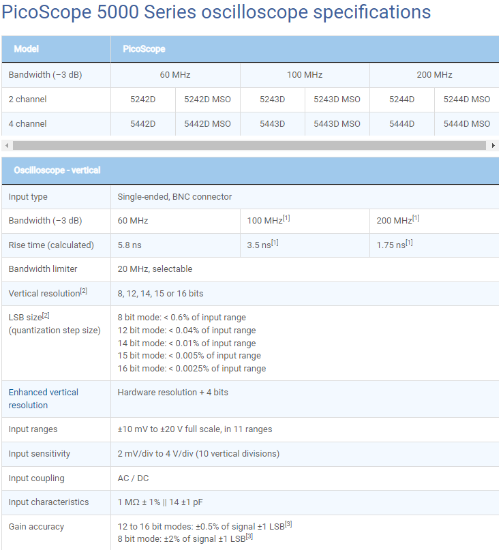Click the 2 channel row label
503x550 pixels.
pyautogui.click(x=27, y=100)
